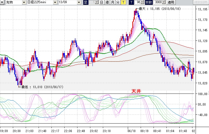209x134 pixels.
Task: Switch to the 週 weekly timeframe
Action: click(107, 2)
